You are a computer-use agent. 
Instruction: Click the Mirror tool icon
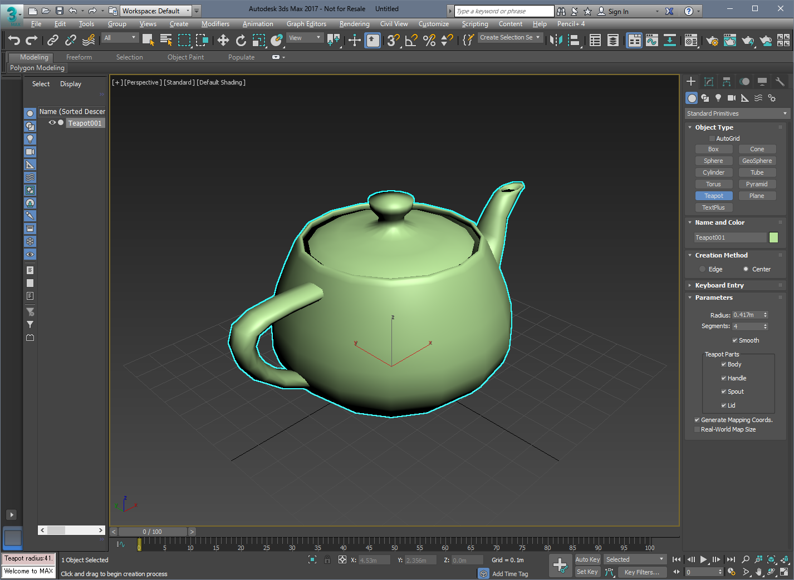tap(556, 40)
